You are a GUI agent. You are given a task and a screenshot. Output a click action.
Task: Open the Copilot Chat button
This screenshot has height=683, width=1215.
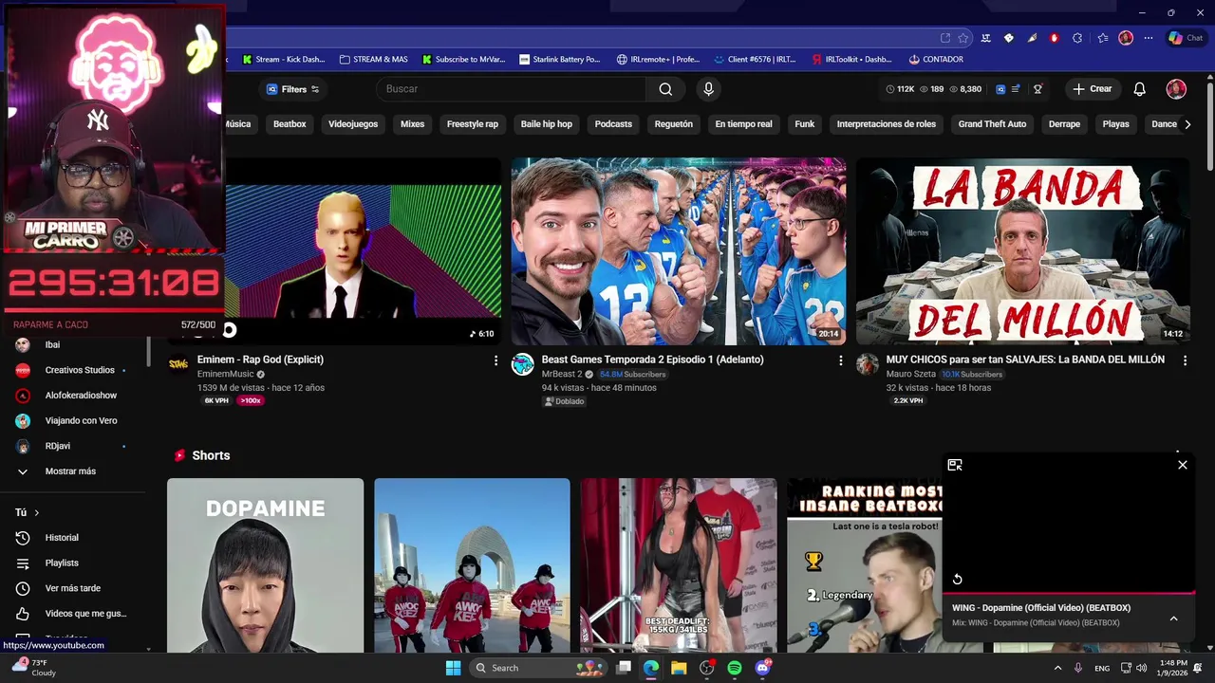pyautogui.click(x=1186, y=38)
